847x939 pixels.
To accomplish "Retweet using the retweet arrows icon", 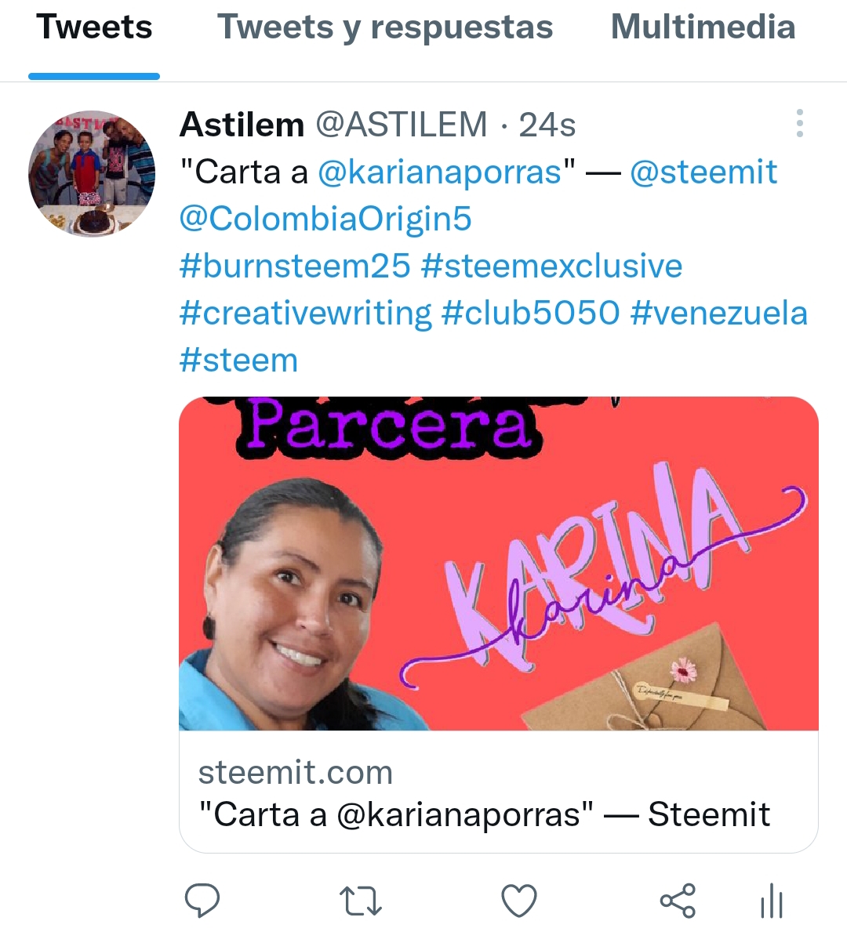I will point(360,901).
